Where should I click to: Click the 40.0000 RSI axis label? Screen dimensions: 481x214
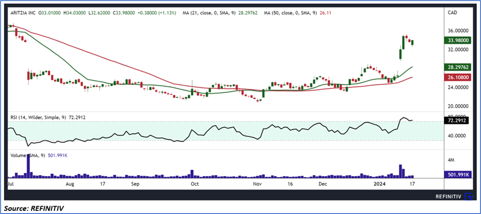[x=456, y=136]
